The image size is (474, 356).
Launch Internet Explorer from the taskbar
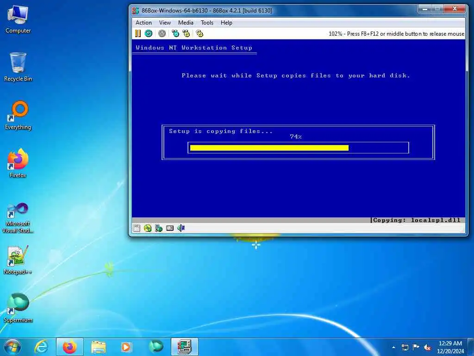point(41,347)
